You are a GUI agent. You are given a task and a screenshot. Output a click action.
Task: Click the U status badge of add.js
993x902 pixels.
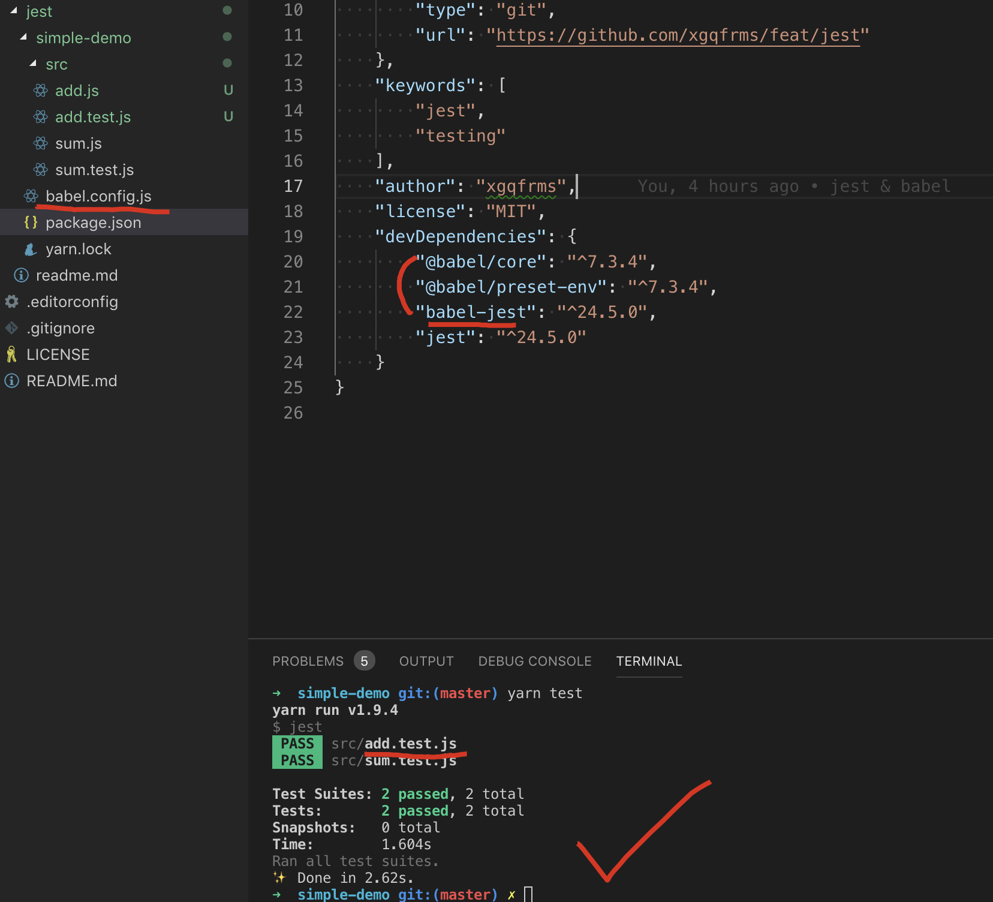click(x=228, y=90)
